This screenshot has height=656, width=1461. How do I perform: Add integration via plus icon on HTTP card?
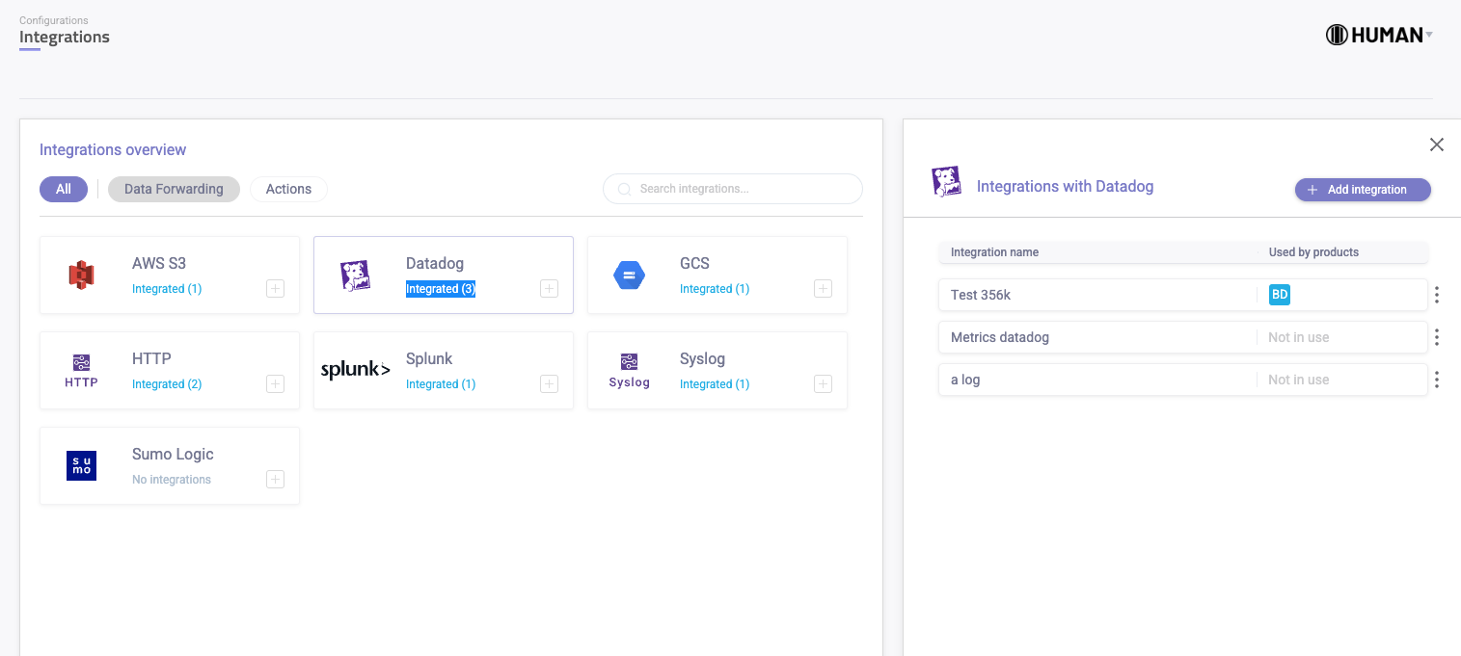tap(275, 384)
